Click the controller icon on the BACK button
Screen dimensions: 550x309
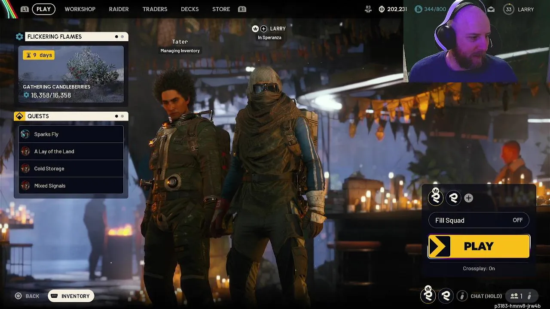[18, 296]
